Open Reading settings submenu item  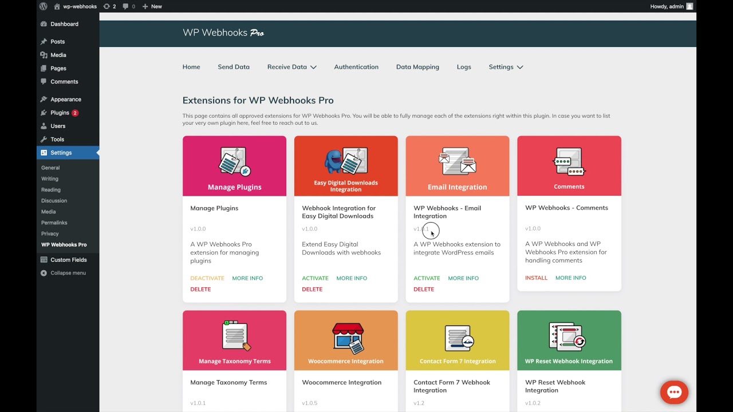51,190
